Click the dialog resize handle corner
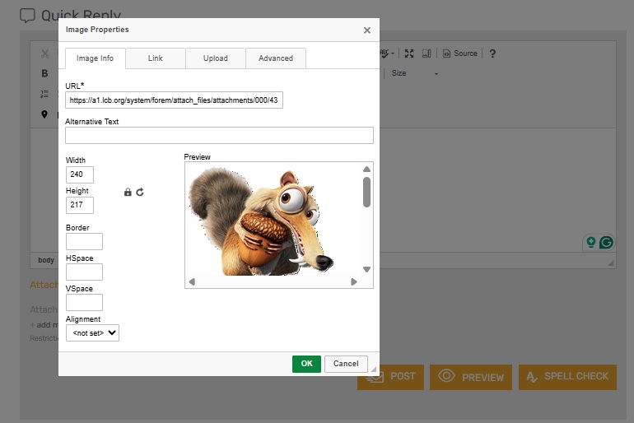Screen dimensions: 634x423 [374, 370]
